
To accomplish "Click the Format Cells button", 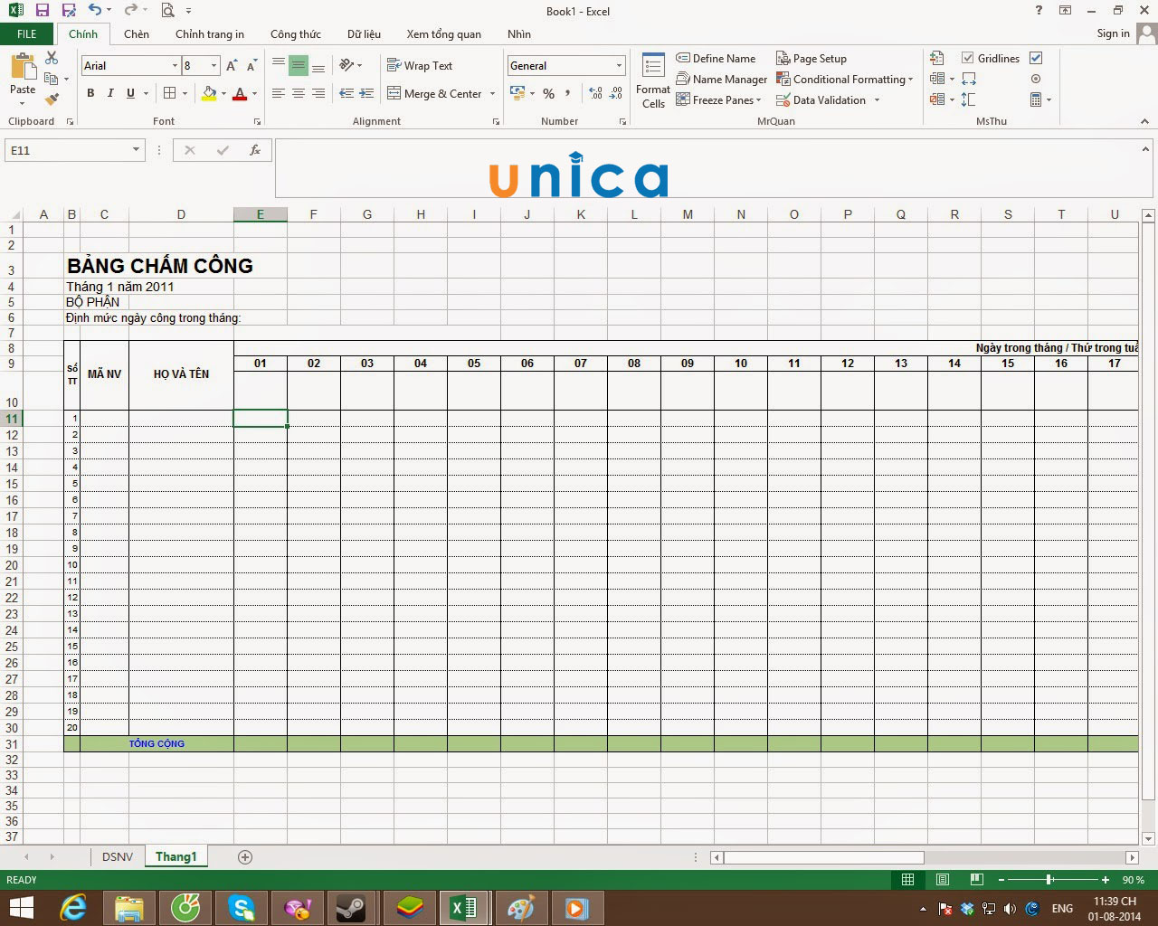I will pyautogui.click(x=652, y=80).
